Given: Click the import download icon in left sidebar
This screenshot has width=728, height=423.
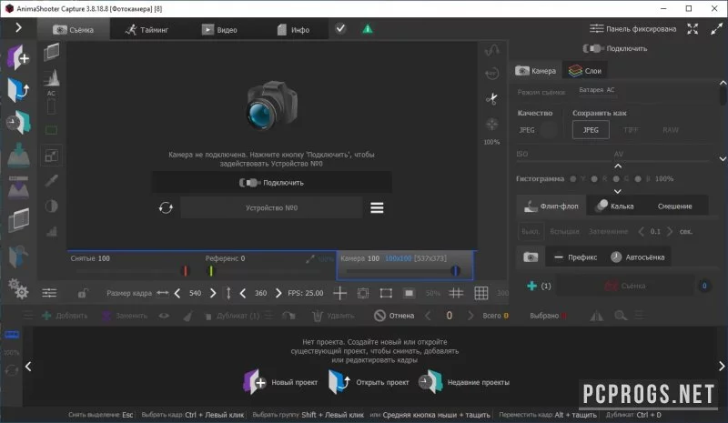Looking at the screenshot, I should pos(18,155).
